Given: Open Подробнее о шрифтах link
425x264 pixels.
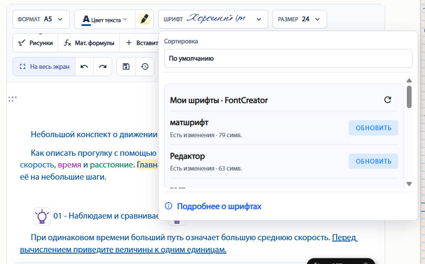Looking at the screenshot, I should 219,206.
